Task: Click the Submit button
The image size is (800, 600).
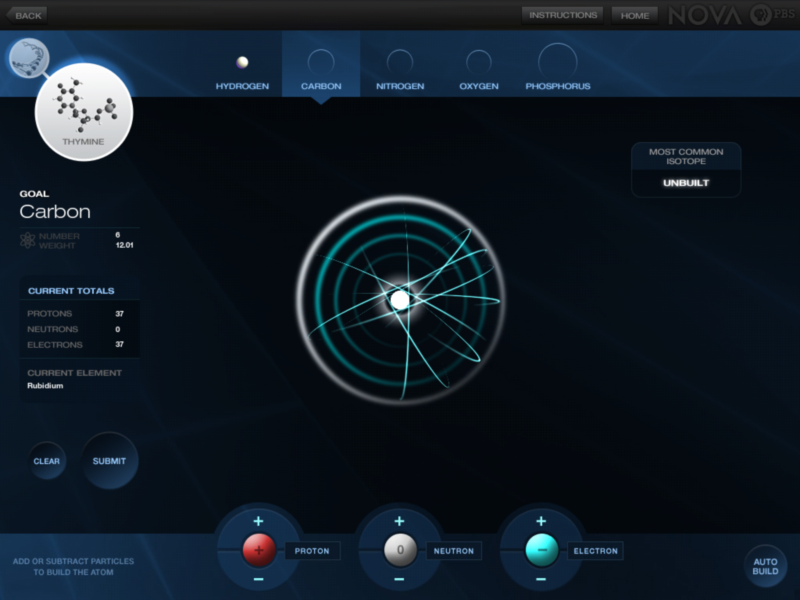Action: click(x=109, y=461)
